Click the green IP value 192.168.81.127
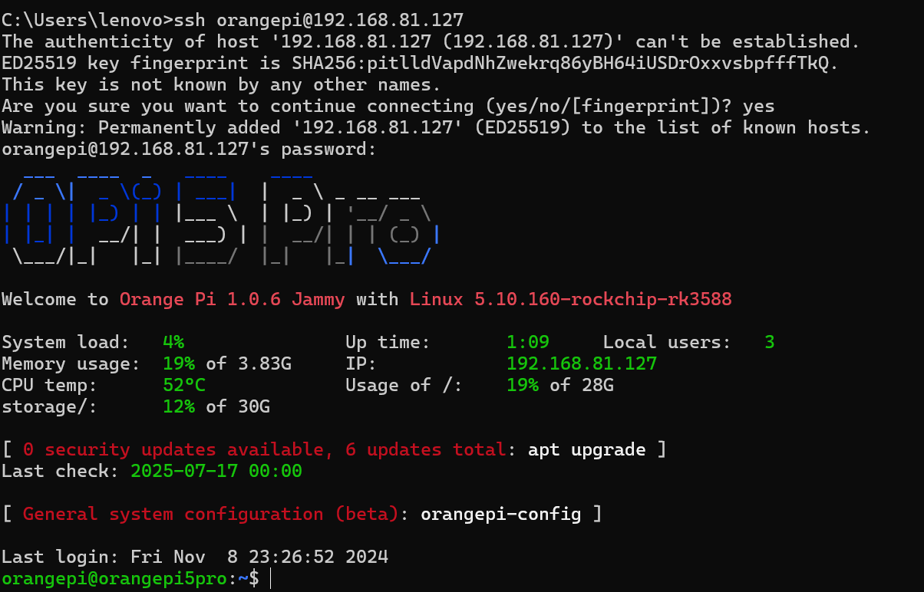 [582, 363]
